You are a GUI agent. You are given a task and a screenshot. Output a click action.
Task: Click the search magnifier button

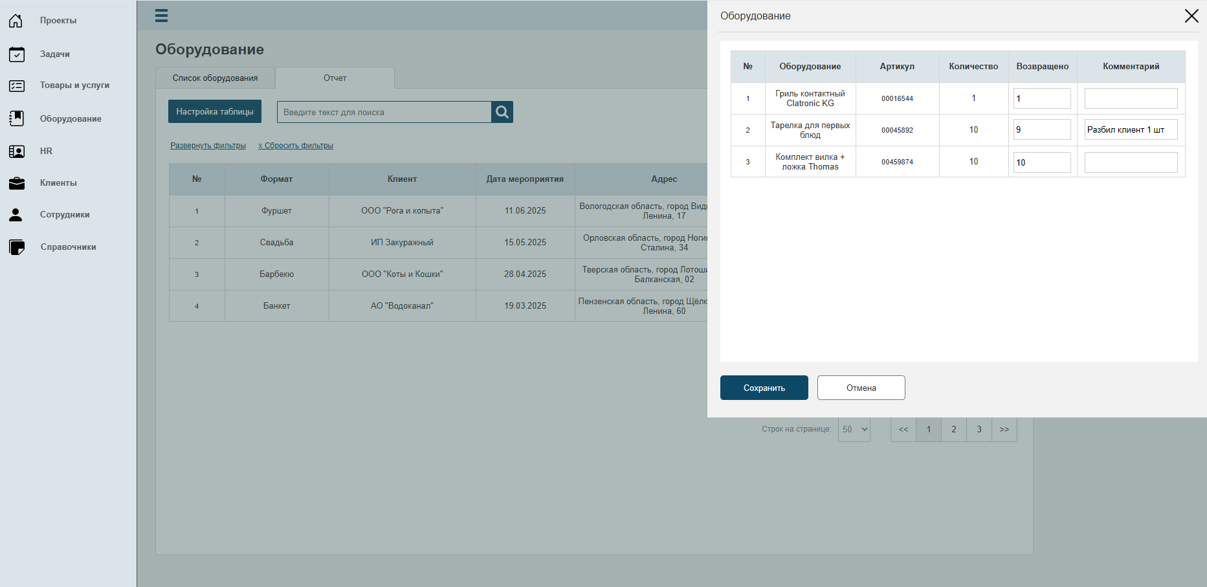coord(502,112)
